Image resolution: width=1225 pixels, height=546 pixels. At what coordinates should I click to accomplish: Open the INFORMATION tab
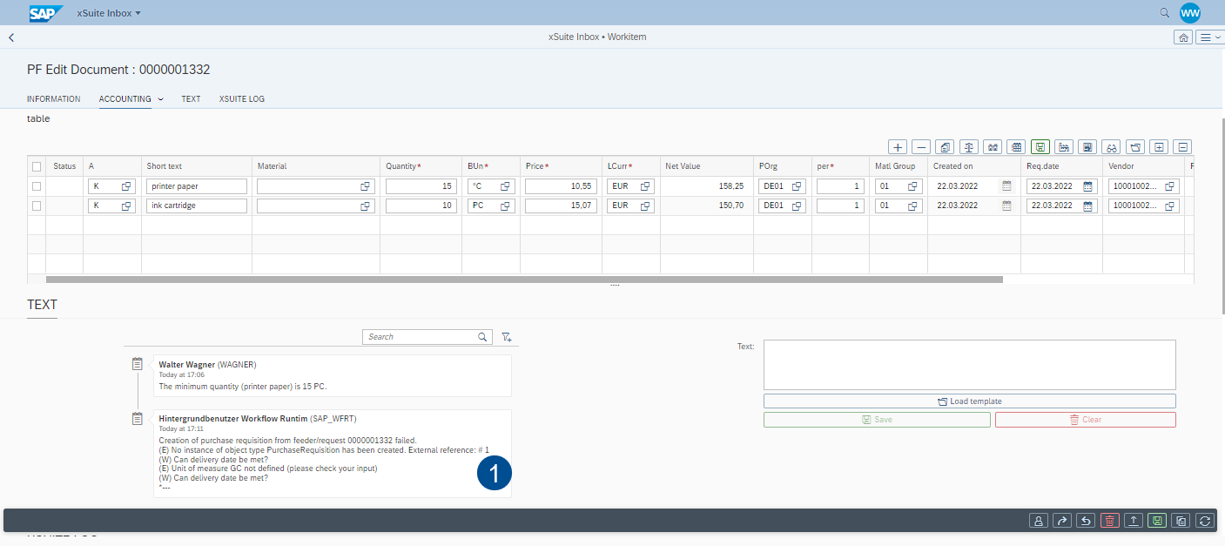[53, 99]
